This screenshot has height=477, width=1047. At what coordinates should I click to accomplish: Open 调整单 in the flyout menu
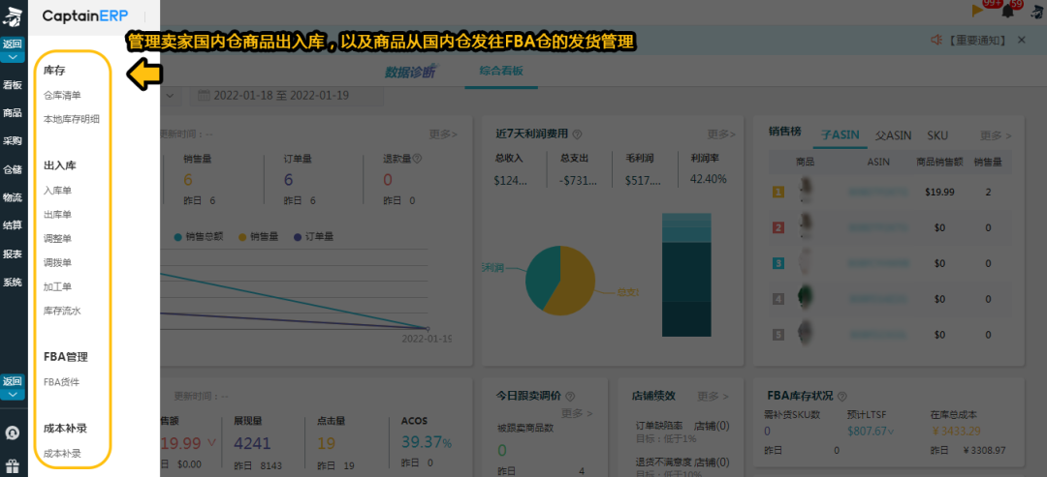pyautogui.click(x=57, y=238)
